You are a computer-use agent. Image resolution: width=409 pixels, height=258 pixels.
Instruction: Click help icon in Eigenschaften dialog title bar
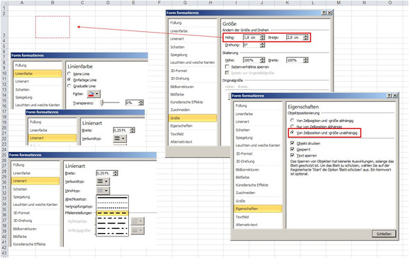tap(389, 96)
